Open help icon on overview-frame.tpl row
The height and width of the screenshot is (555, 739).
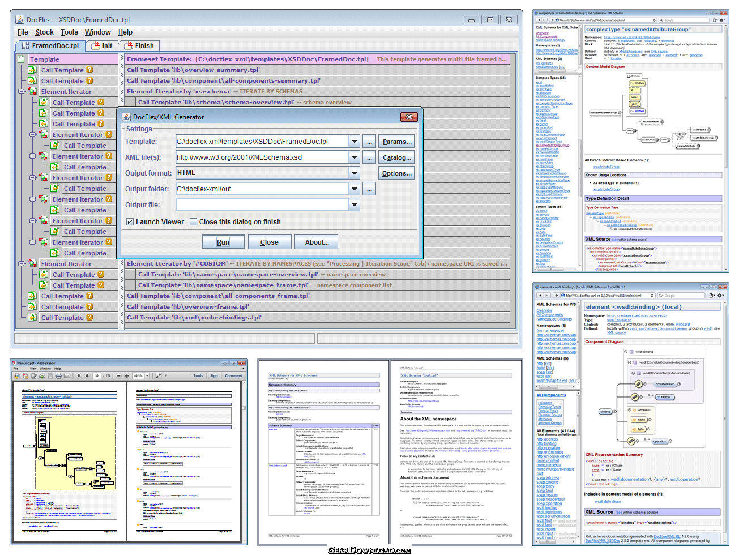[x=89, y=306]
